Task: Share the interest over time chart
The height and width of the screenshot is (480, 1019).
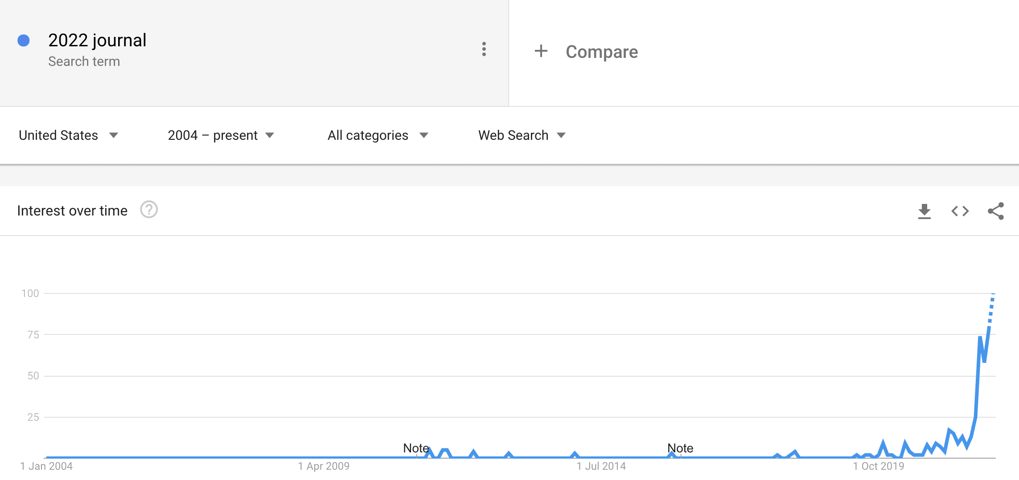Action: tap(996, 211)
